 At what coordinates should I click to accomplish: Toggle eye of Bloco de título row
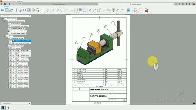11,43
